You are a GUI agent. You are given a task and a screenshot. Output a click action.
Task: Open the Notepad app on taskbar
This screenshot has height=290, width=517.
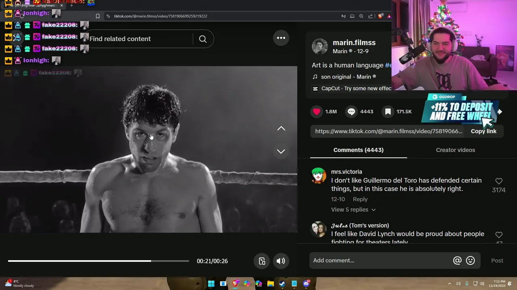294,284
